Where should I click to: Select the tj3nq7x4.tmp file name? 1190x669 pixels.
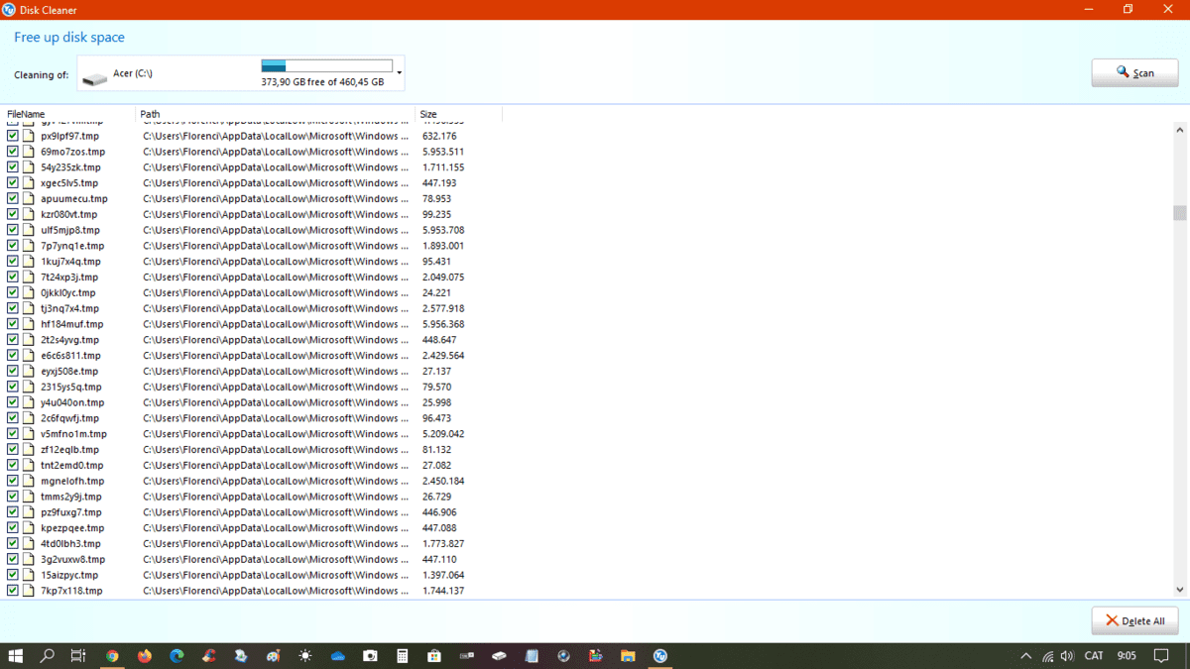(x=69, y=308)
